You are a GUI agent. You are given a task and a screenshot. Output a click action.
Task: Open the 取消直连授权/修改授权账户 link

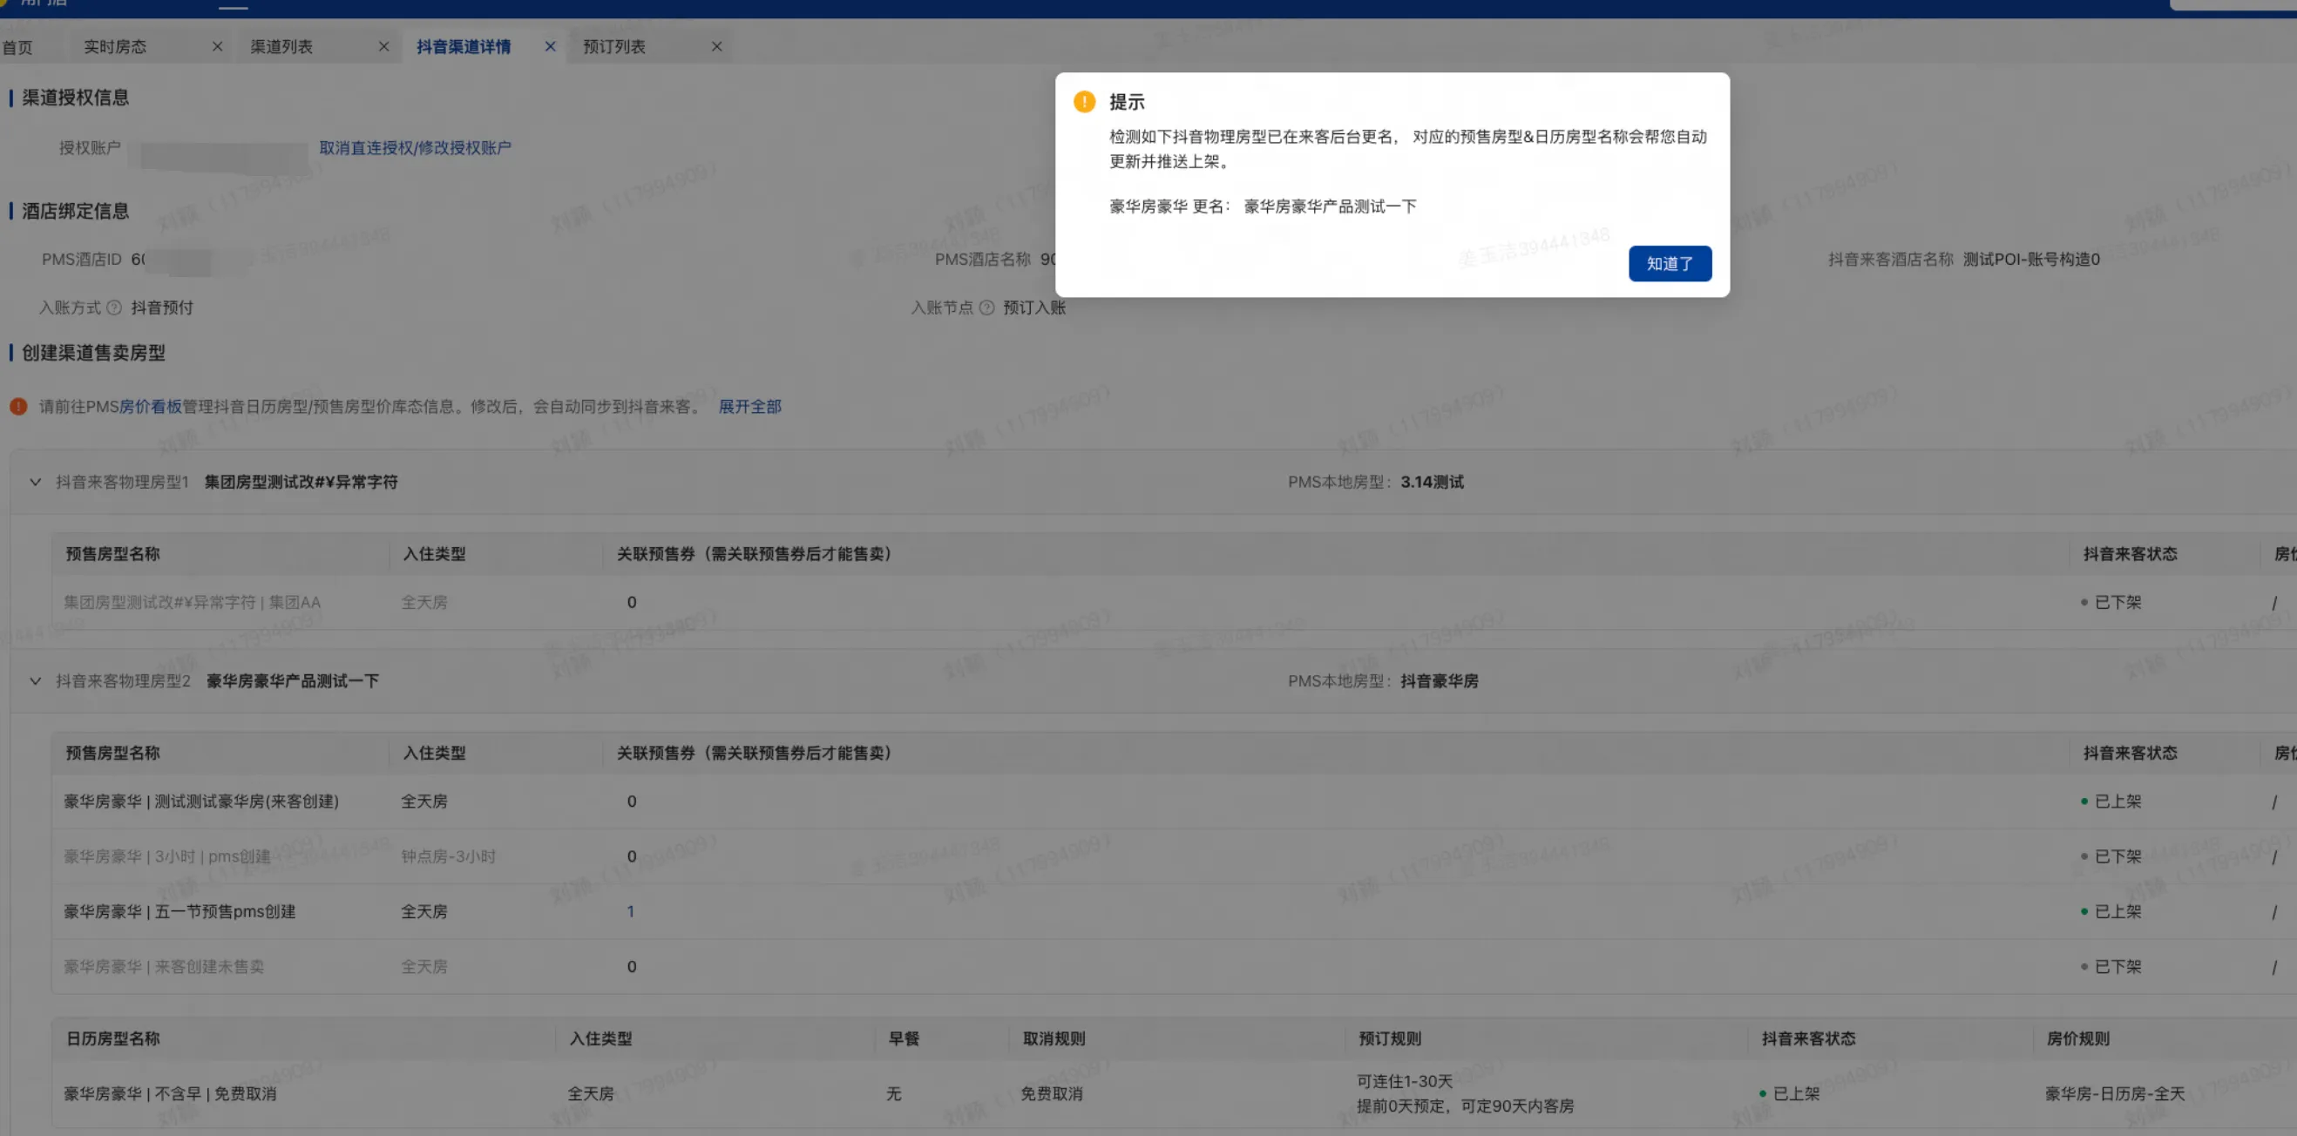[416, 146]
